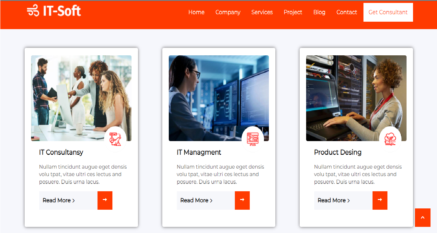437x233 pixels.
Task: Open the Blog page
Action: point(319,12)
